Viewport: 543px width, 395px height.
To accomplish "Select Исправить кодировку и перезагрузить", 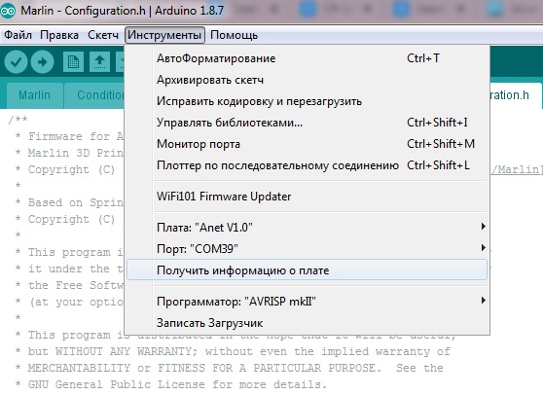I will coord(307,101).
